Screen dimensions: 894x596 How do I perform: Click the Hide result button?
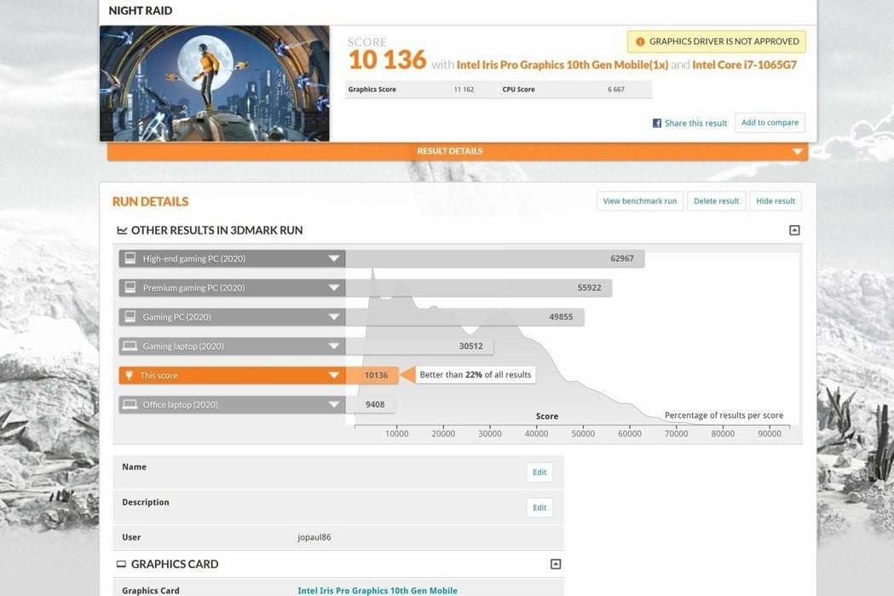pyautogui.click(x=776, y=200)
